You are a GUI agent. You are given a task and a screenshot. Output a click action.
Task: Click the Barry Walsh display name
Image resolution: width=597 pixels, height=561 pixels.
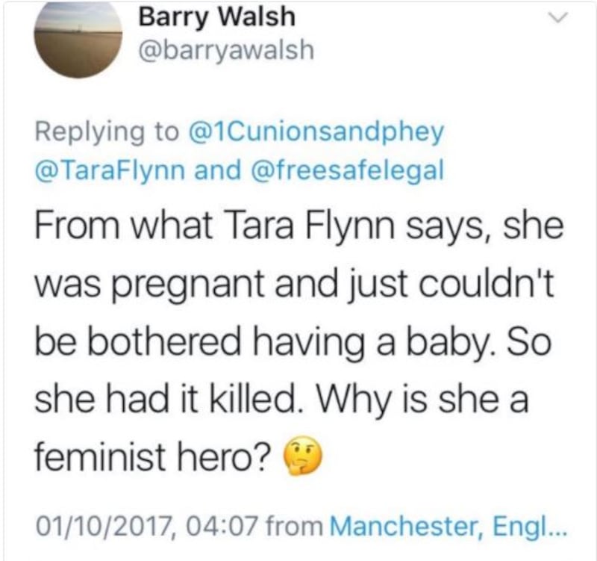click(216, 16)
